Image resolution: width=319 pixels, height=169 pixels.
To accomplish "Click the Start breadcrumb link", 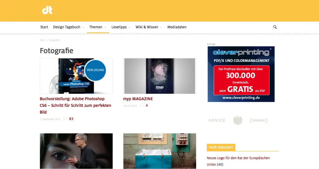I will 42,40.
